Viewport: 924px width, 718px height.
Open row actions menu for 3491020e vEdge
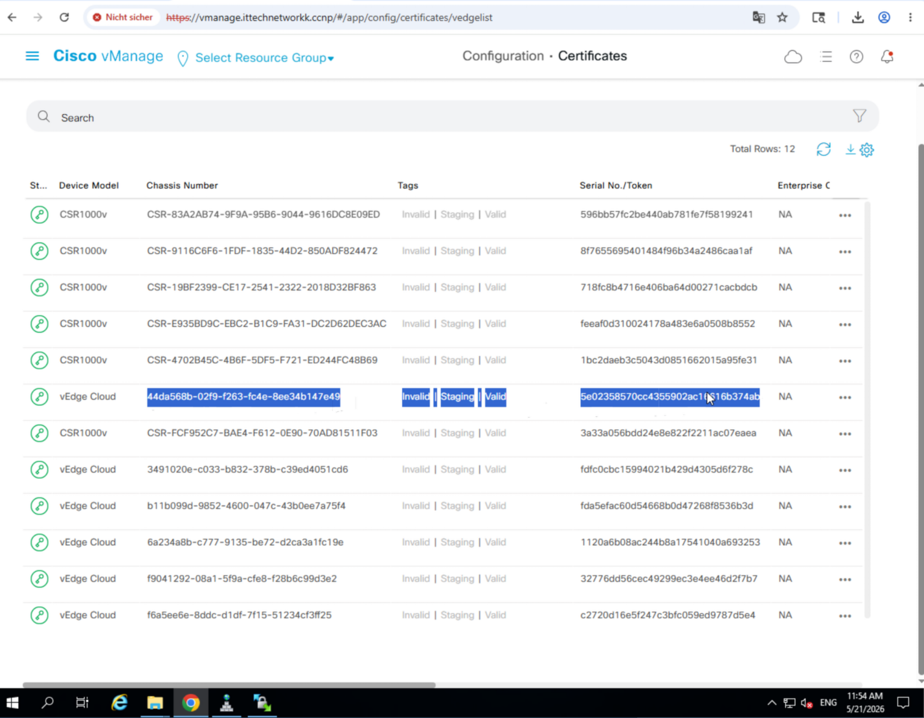(x=845, y=470)
